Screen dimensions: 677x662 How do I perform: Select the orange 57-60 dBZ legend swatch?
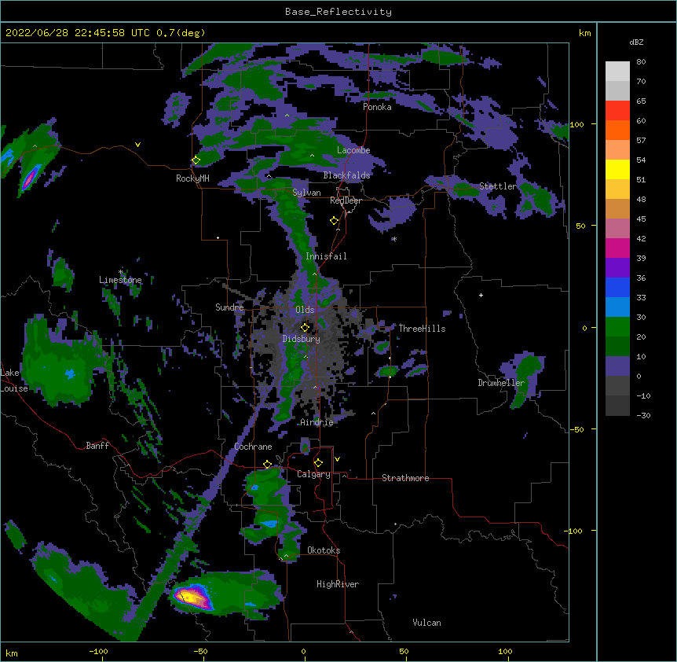[x=617, y=130]
